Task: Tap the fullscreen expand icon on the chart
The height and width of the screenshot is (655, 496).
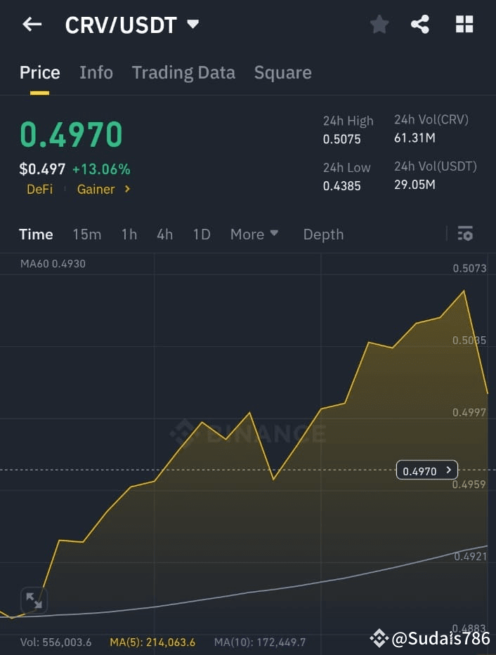Action: tap(34, 600)
